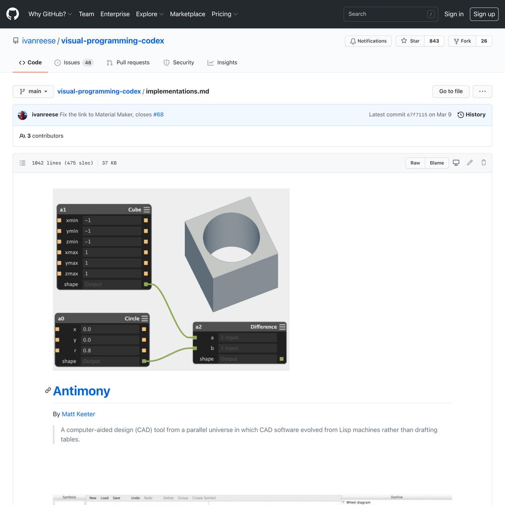Screen dimensions: 505x505
Task: Show the 3 contributors list
Action: tap(41, 136)
